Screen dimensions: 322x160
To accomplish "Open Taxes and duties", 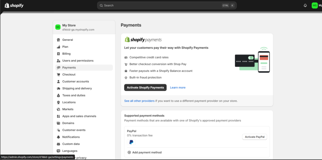I will click(84, 95).
